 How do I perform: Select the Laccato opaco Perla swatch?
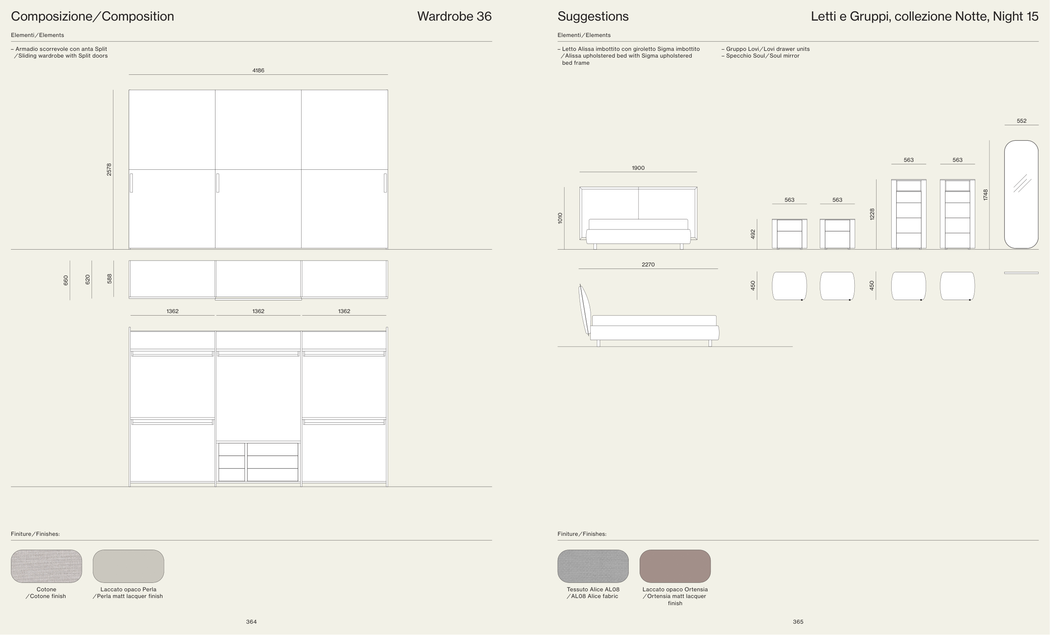click(128, 566)
